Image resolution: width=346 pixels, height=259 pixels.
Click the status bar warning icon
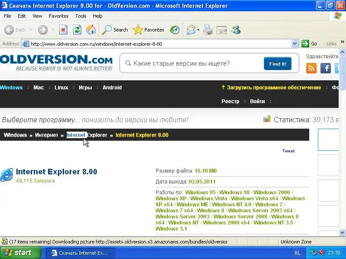point(4,241)
